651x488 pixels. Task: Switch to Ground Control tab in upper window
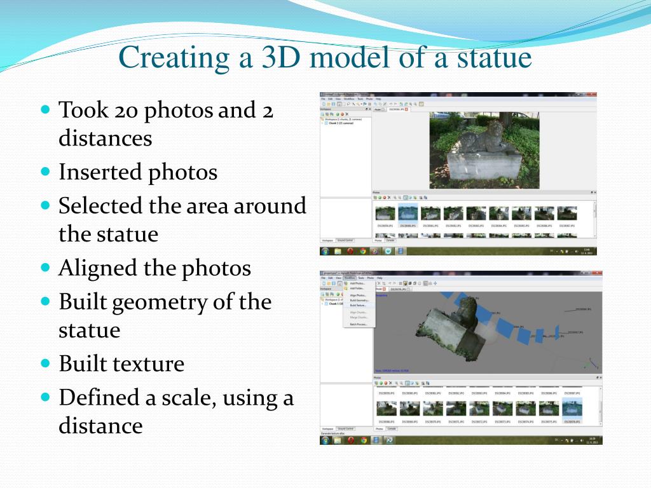pos(345,241)
